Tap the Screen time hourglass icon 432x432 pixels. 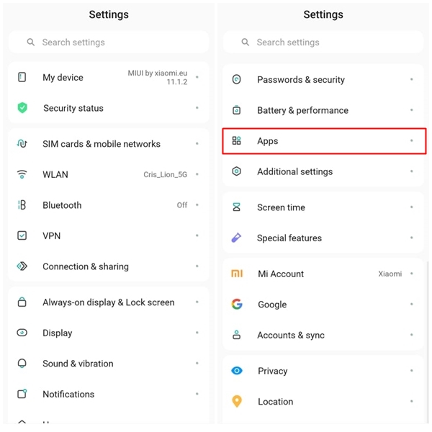point(236,207)
